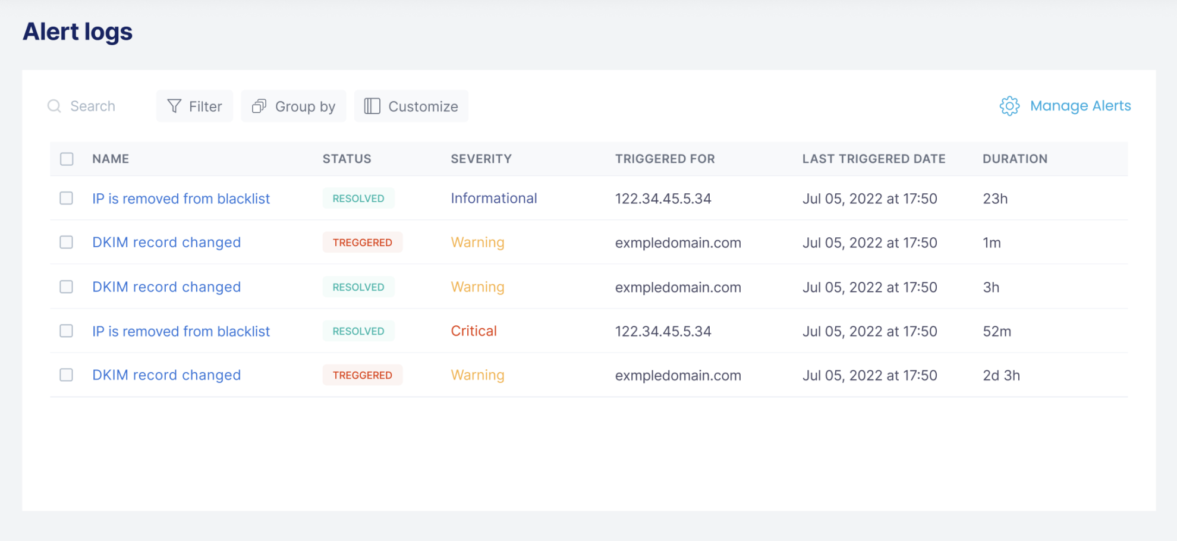
Task: Select the funnel icon on the Filter button
Action: pos(174,106)
